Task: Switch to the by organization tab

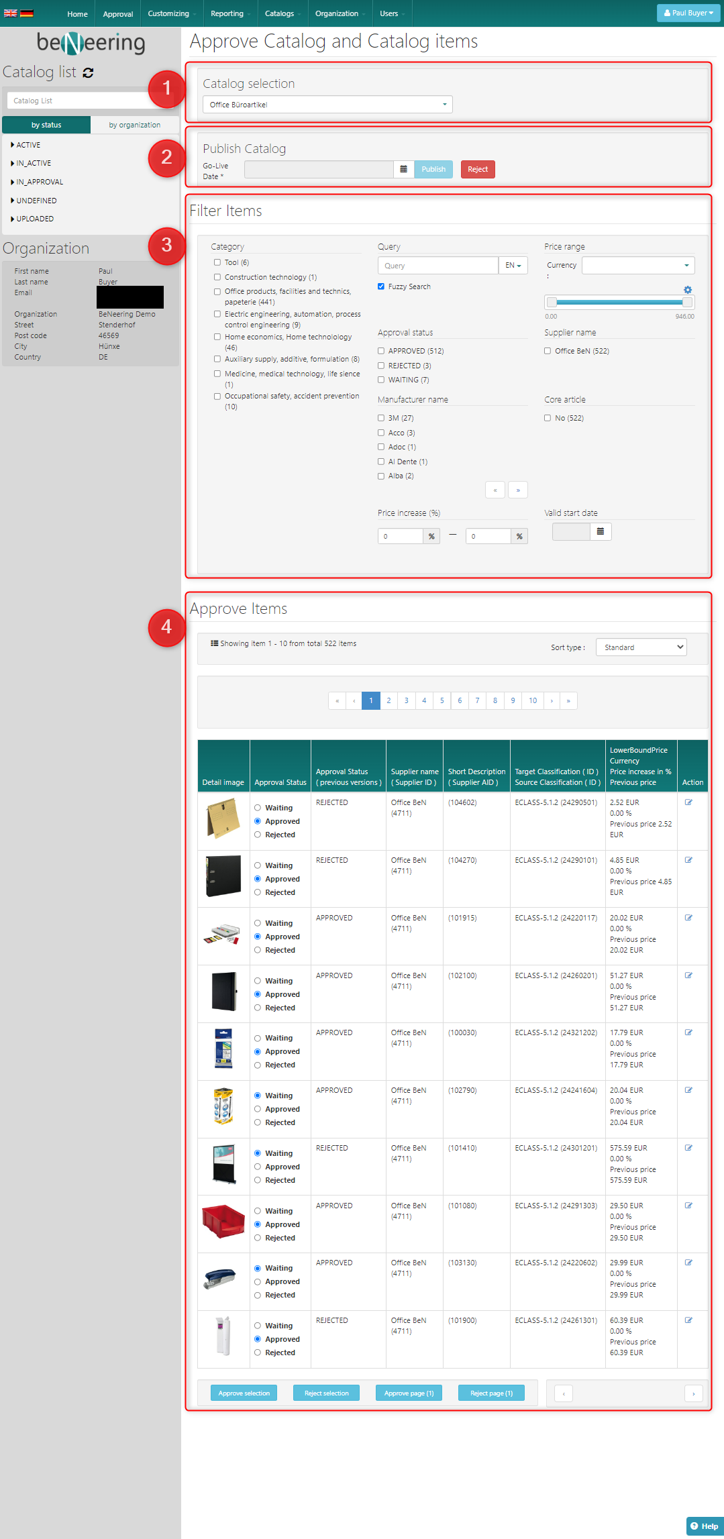Action: pyautogui.click(x=134, y=125)
